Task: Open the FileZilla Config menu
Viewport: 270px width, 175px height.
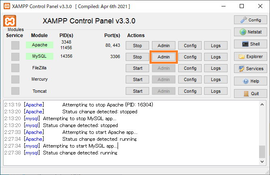Action: [x=190, y=68]
